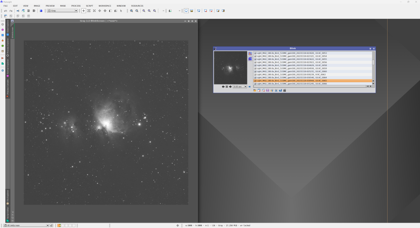The width and height of the screenshot is (420, 228).
Task: Click the Blink add image files folder icon
Action: [x=255, y=90]
